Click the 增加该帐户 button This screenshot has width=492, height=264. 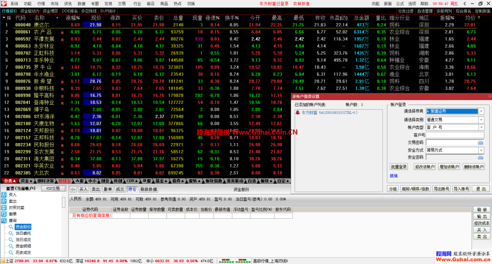pyautogui.click(x=449, y=167)
